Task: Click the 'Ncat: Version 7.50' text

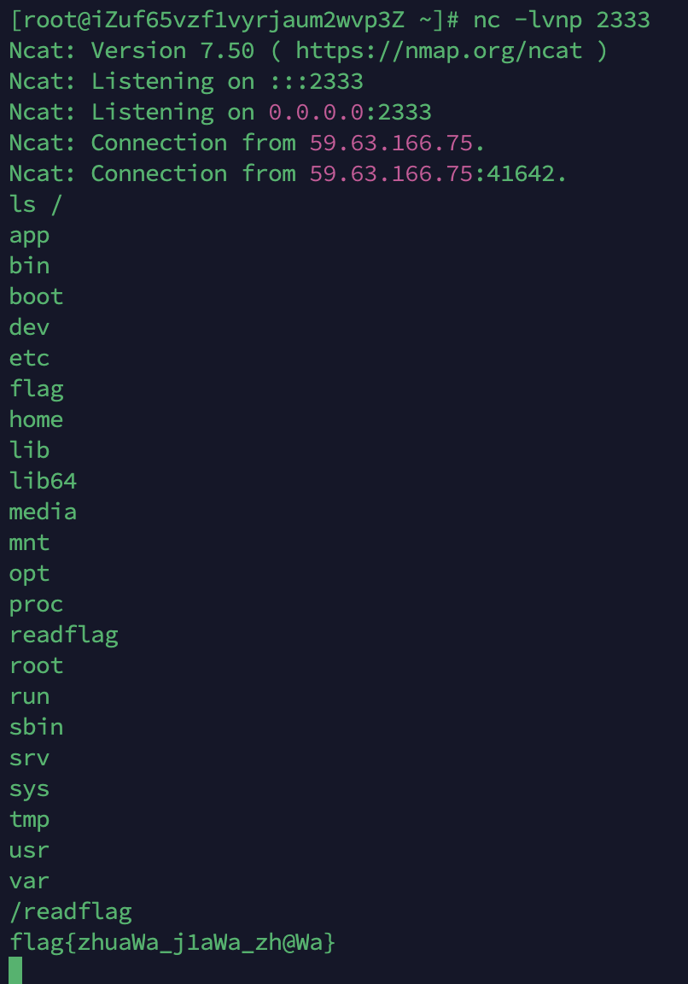Action: pos(131,50)
